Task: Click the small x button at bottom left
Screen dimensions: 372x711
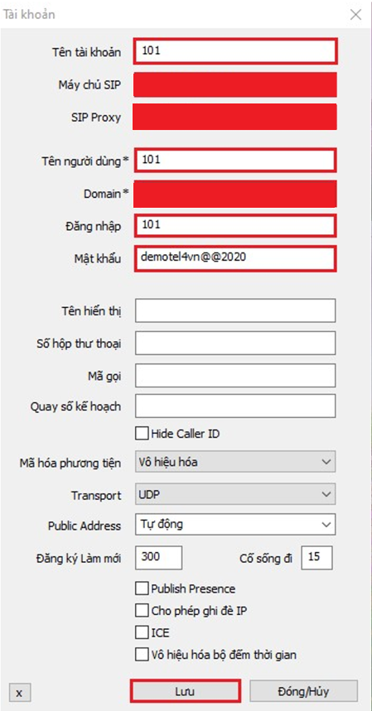Action: 19,693
